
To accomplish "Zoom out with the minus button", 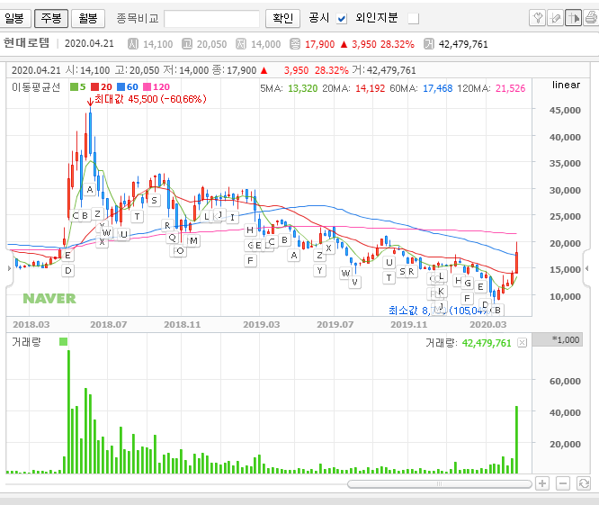I will [563, 483].
